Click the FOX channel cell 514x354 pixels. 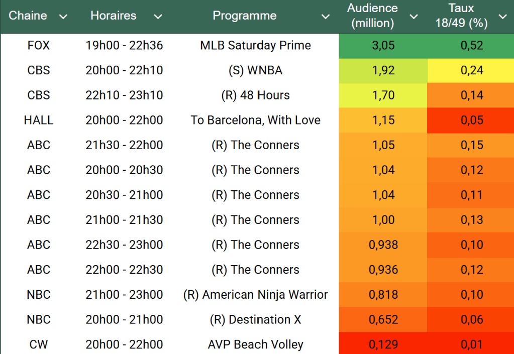pos(39,45)
